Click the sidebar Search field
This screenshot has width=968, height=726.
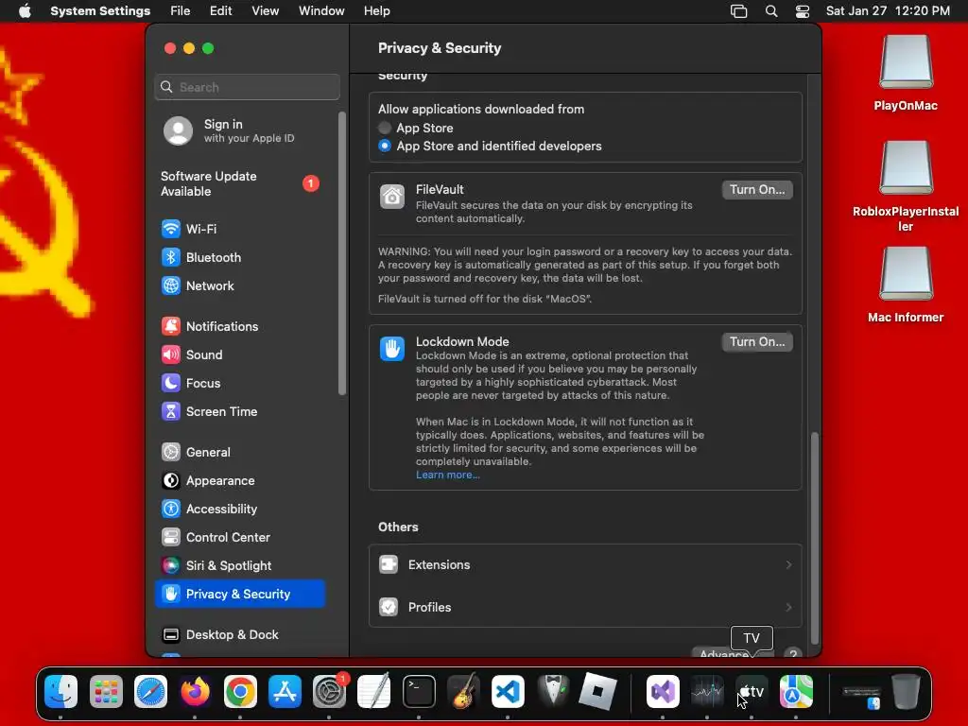247,87
